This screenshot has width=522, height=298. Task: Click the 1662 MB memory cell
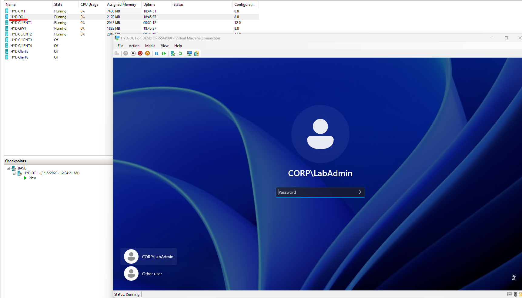[x=113, y=28]
